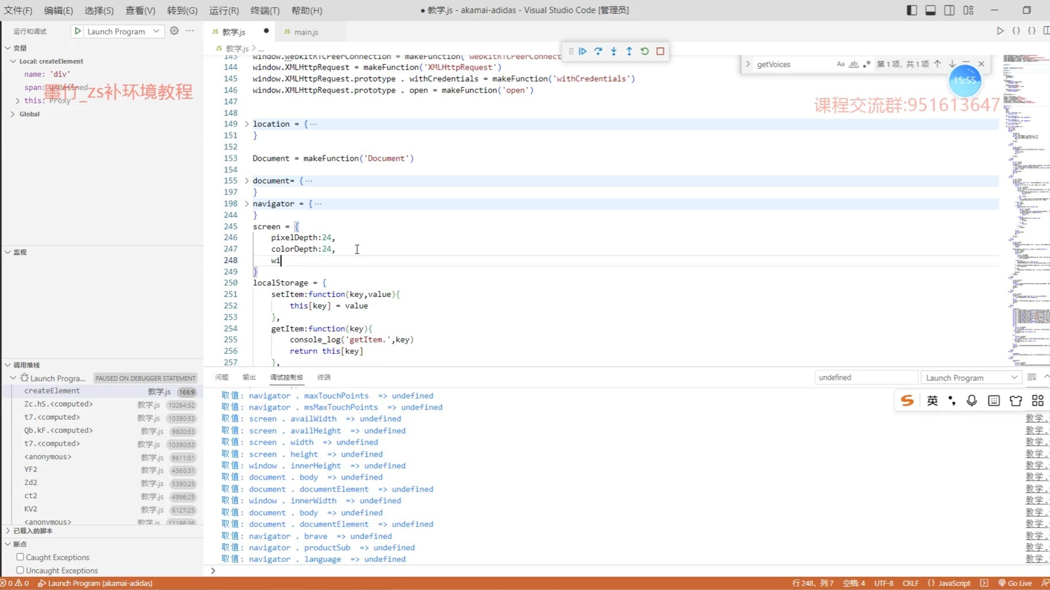Click Launch Program (akamai-adidas) in status bar

(x=95, y=583)
